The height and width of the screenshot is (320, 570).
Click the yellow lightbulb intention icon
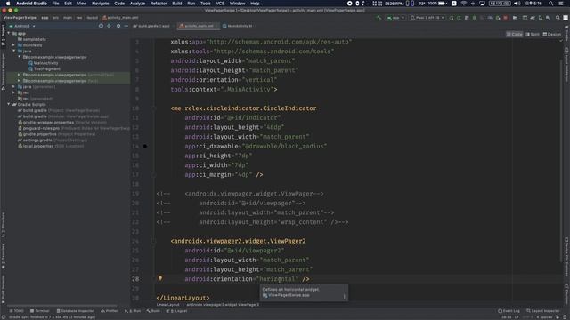point(160,278)
